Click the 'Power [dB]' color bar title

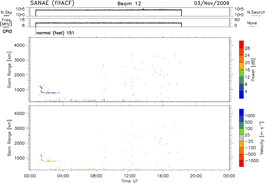click(x=253, y=70)
